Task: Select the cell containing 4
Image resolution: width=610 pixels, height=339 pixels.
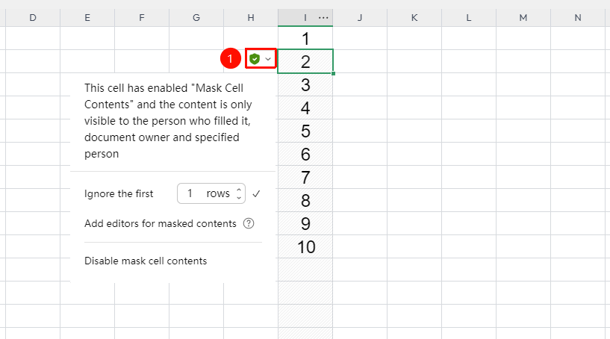Action: point(305,108)
